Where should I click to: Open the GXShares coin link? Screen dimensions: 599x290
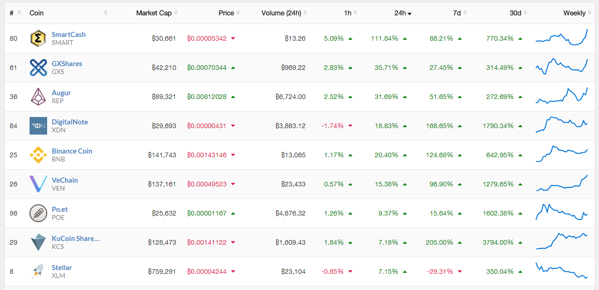tap(67, 63)
